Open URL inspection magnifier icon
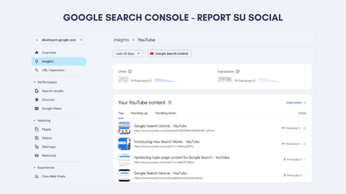 [37, 70]
